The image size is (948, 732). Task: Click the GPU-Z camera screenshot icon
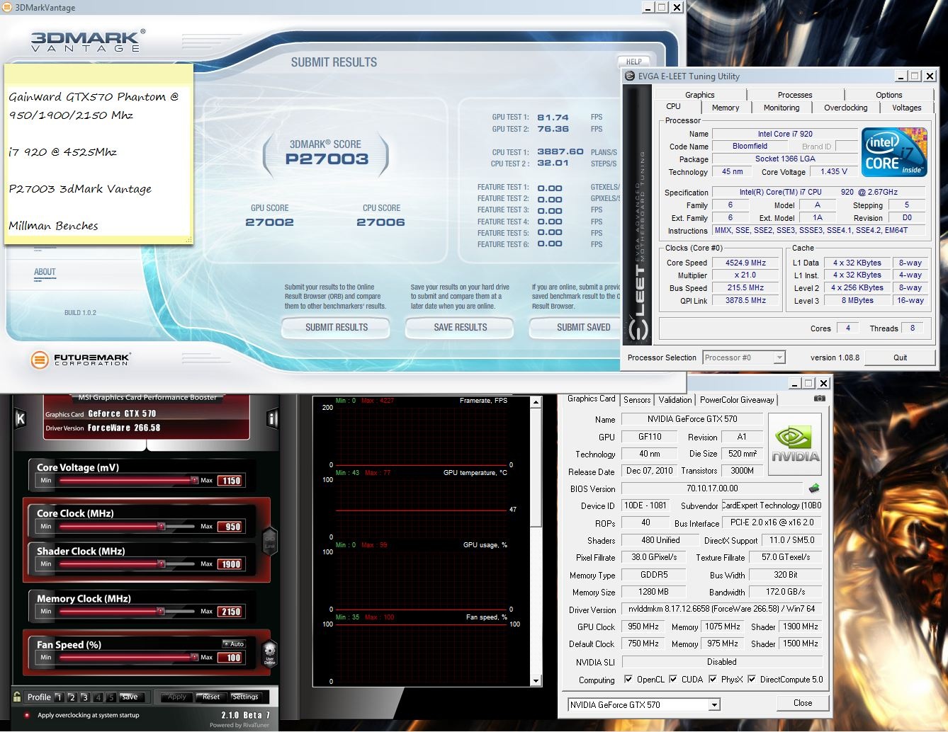pyautogui.click(x=820, y=399)
